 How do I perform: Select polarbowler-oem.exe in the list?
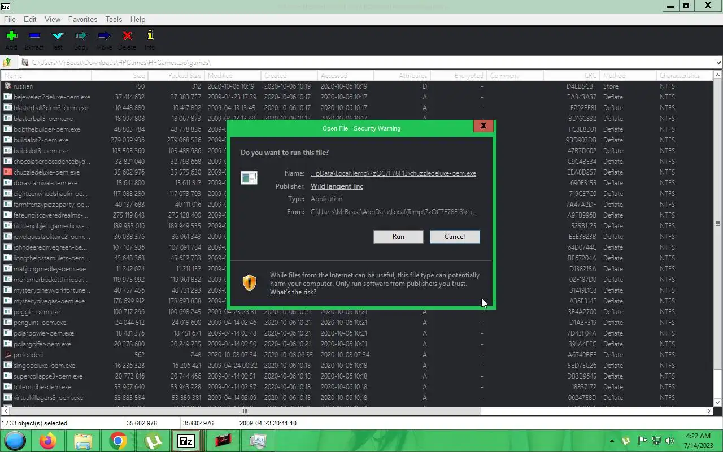43,333
